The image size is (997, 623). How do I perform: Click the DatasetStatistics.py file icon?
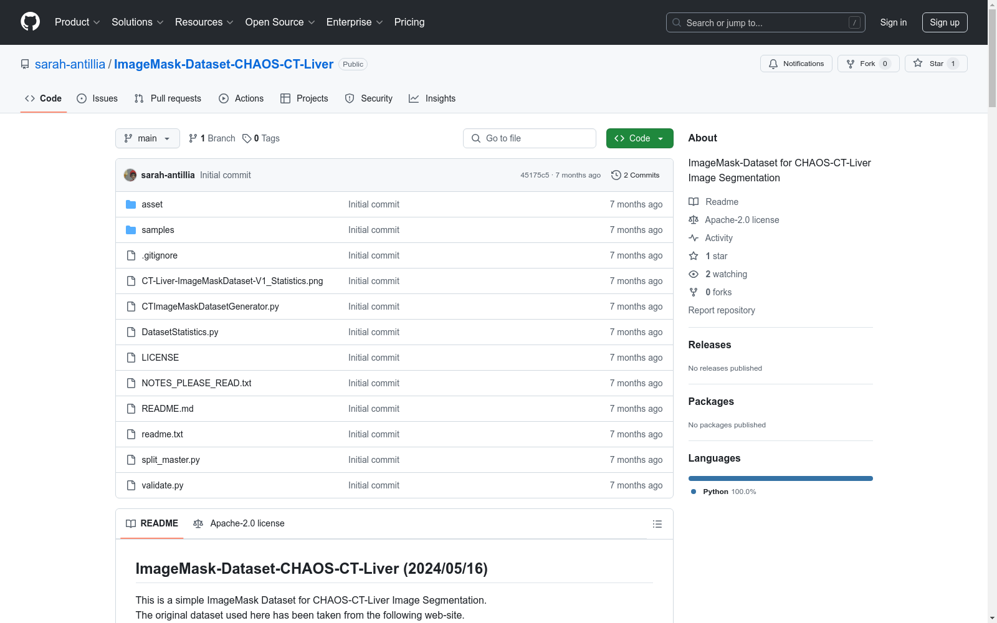point(131,332)
